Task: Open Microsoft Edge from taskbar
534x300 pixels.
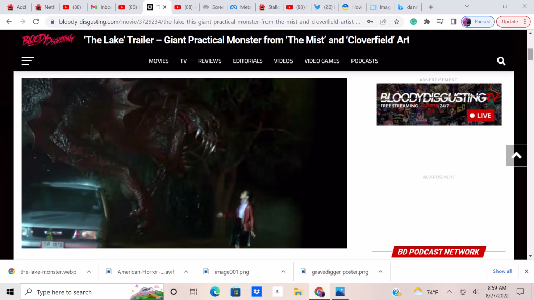Action: (x=214, y=292)
